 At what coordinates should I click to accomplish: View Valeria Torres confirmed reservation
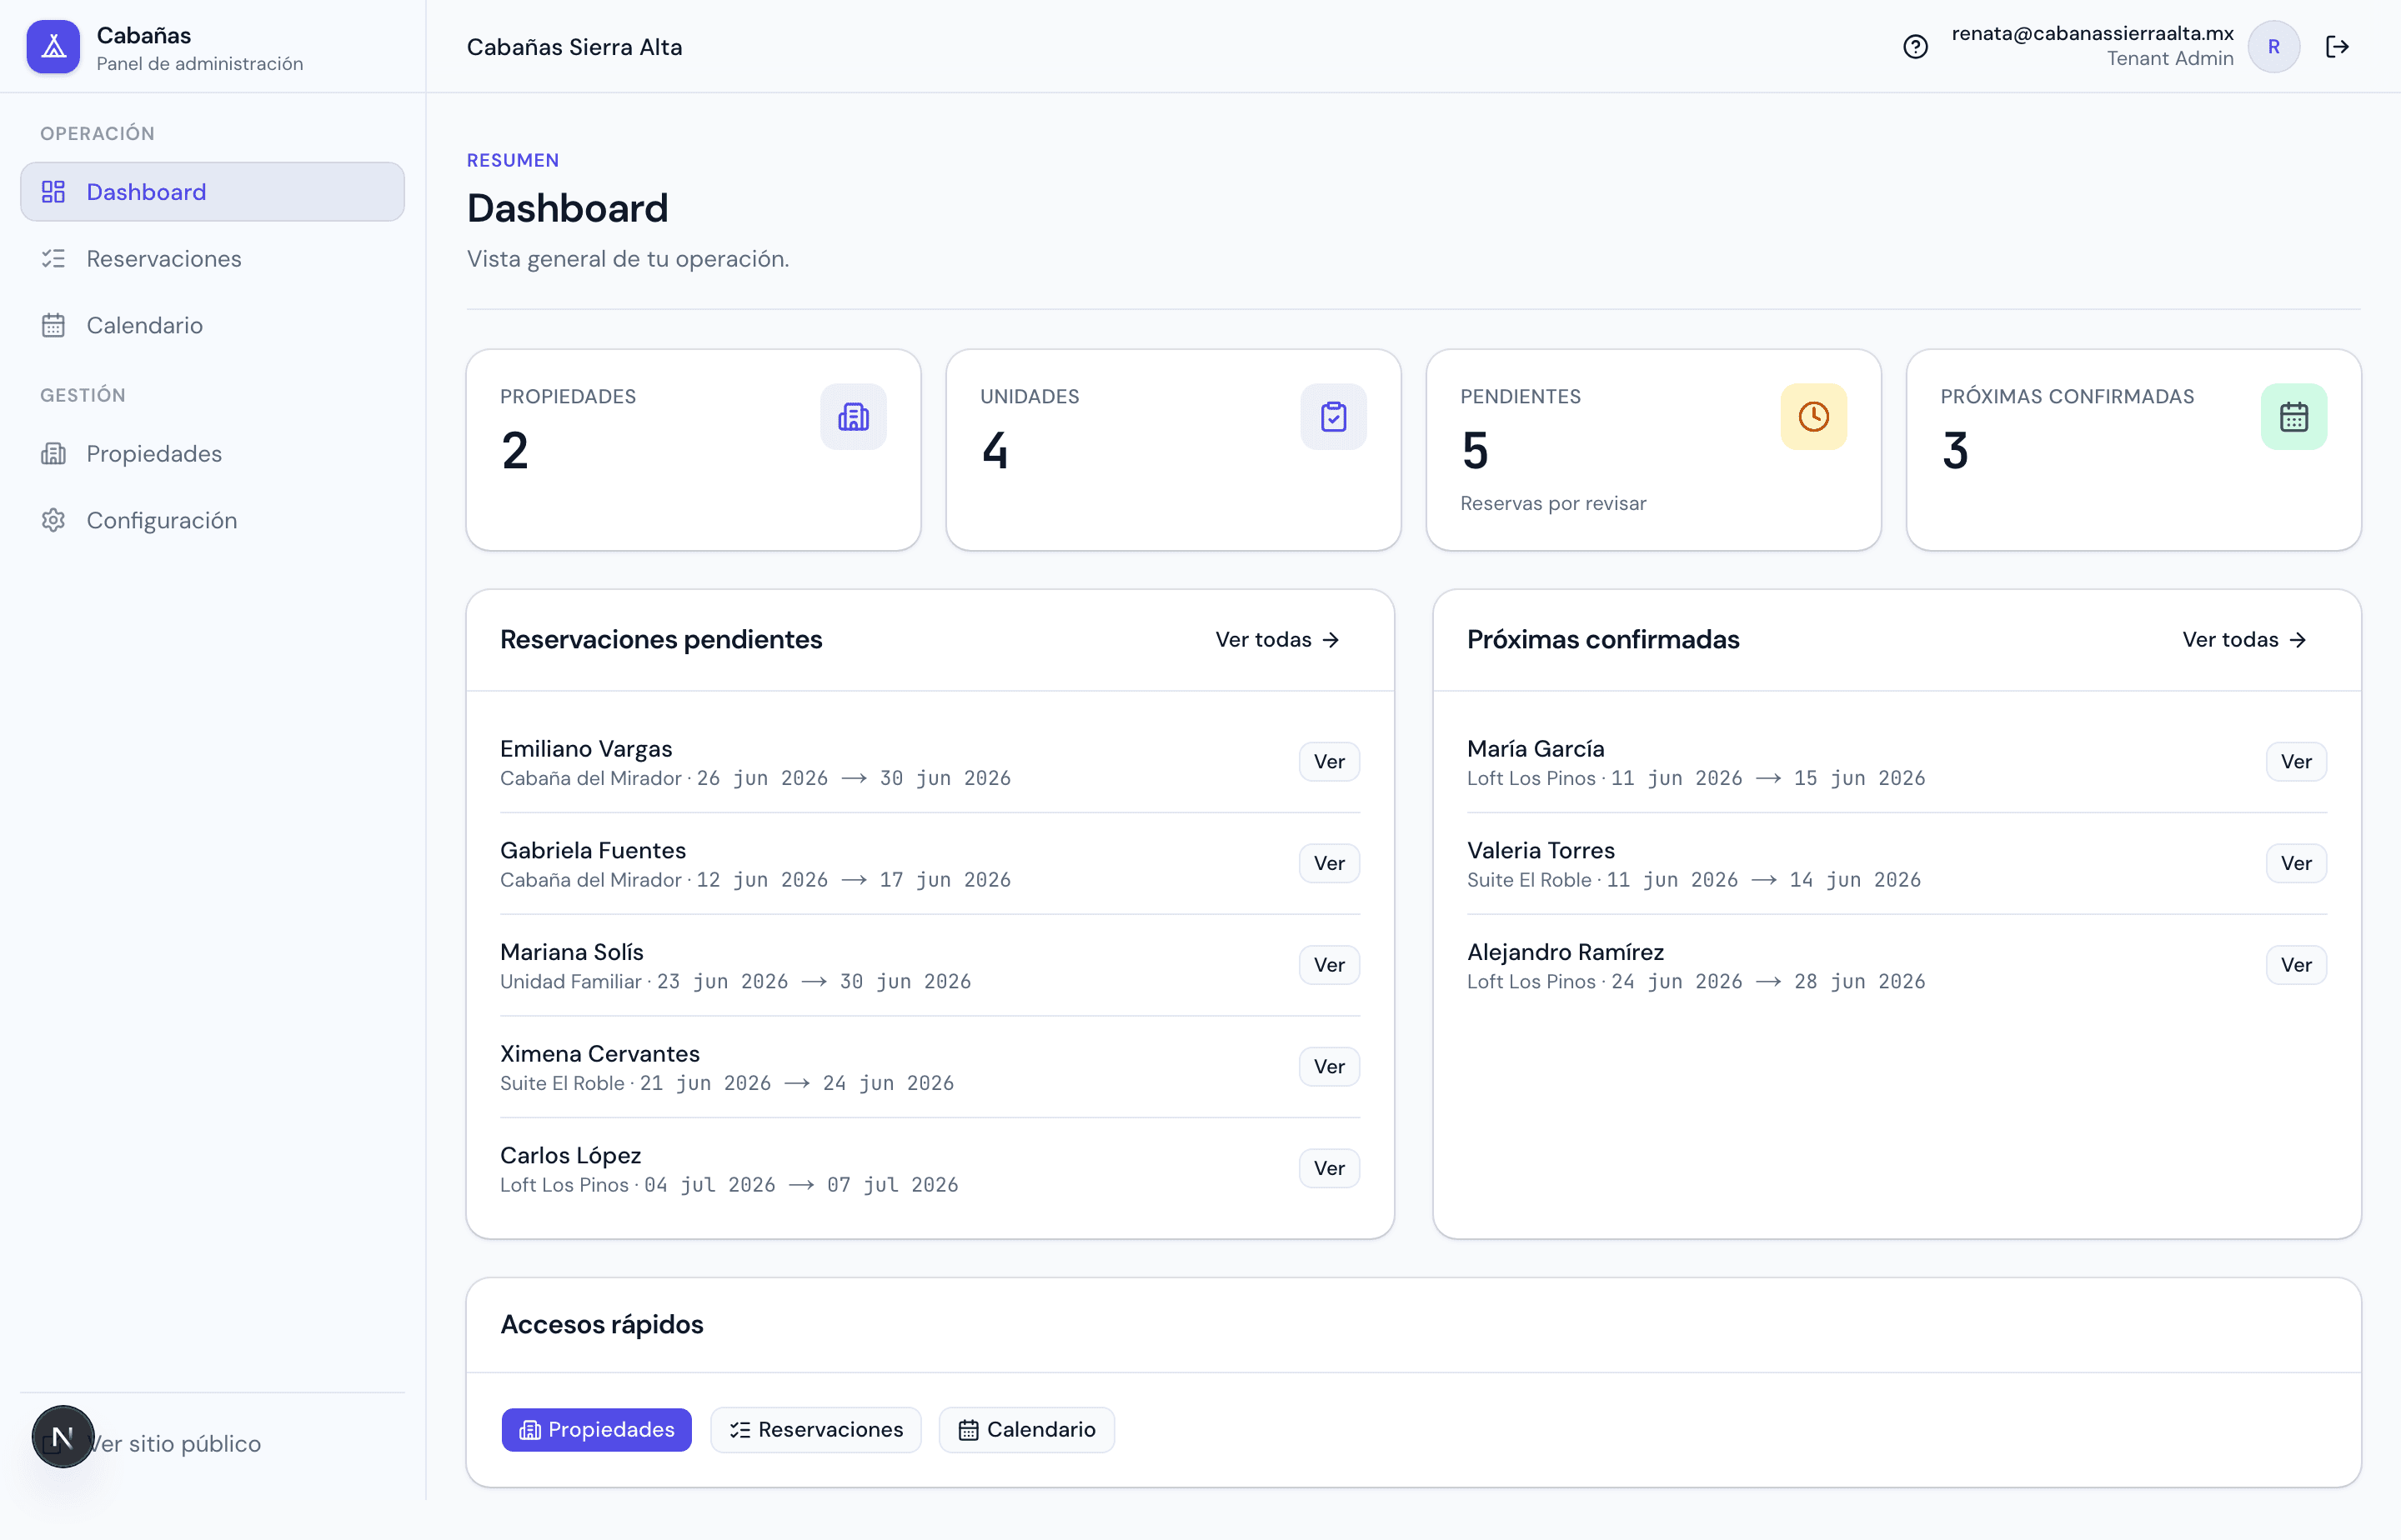point(2296,864)
